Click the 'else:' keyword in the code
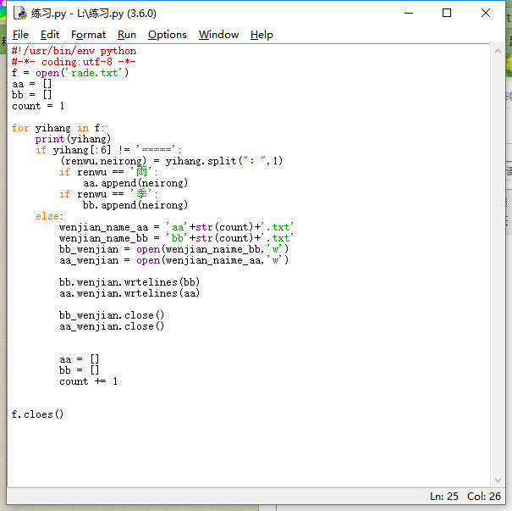This screenshot has width=512, height=511. [x=48, y=216]
